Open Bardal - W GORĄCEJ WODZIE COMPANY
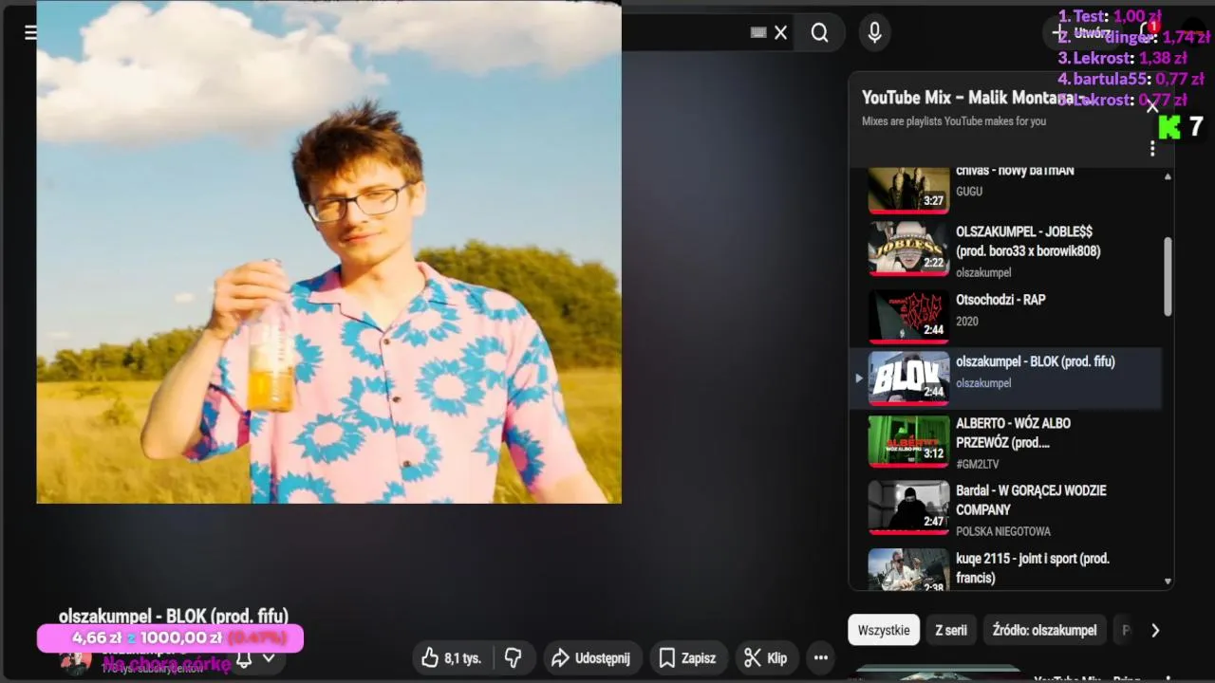This screenshot has height=683, width=1215. pyautogui.click(x=1006, y=509)
